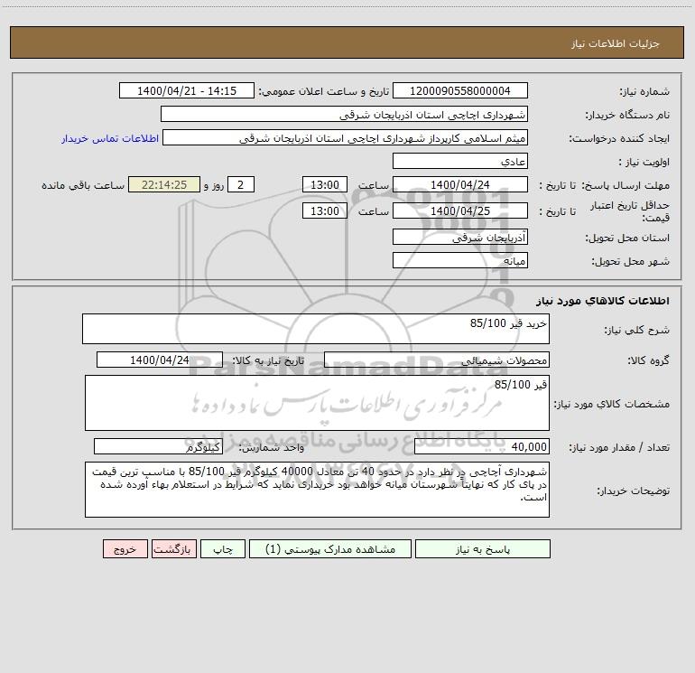Open 'اطلاعات تماس خریدار' link
695x673 pixels.
click(x=110, y=138)
